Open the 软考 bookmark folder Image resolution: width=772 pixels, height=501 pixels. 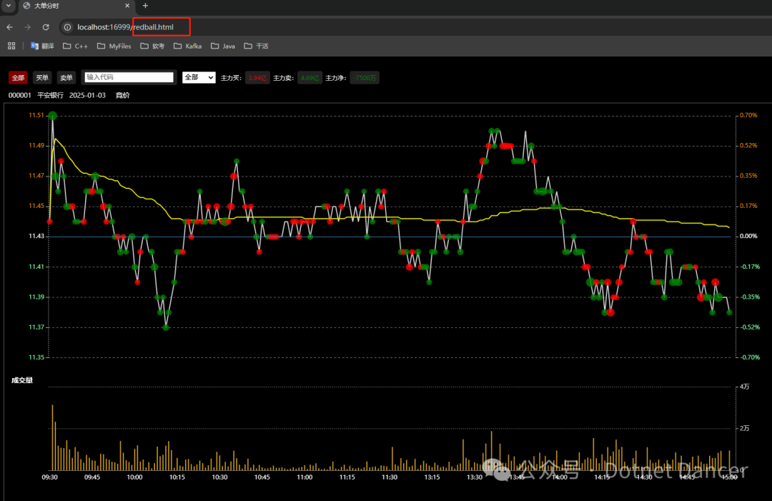coord(153,46)
